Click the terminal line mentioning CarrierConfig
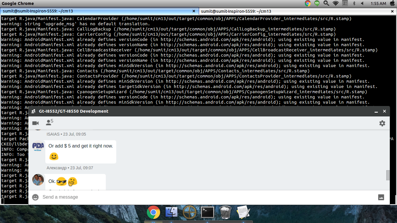The width and height of the screenshot is (397, 223). [169, 34]
